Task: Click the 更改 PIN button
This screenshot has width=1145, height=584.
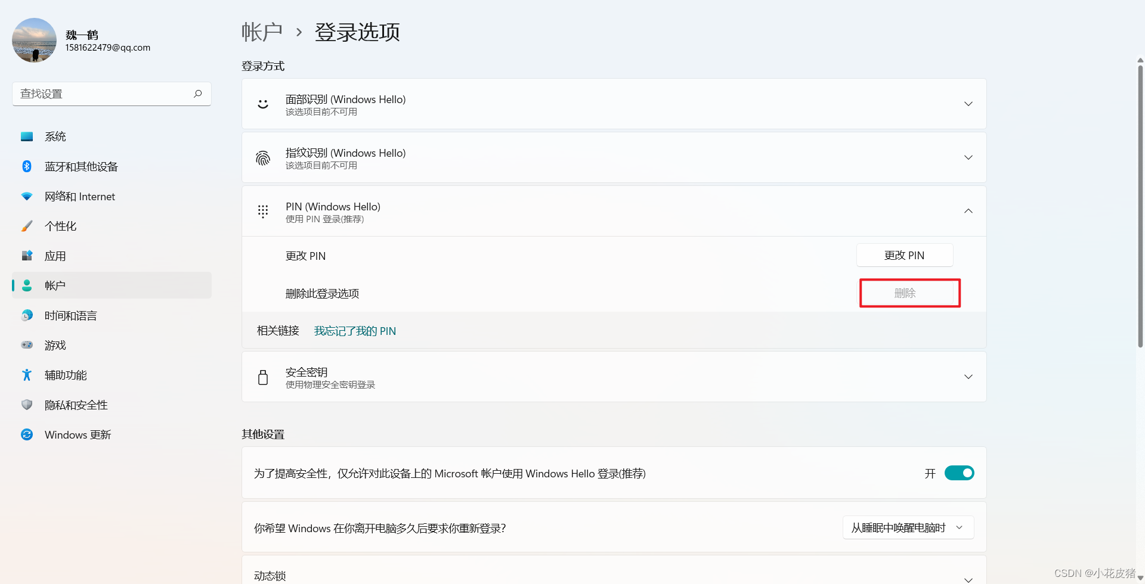Action: pos(905,255)
